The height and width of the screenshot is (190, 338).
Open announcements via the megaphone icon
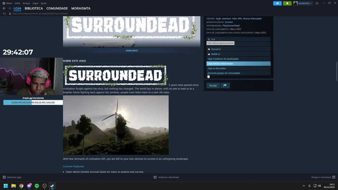(277, 3)
